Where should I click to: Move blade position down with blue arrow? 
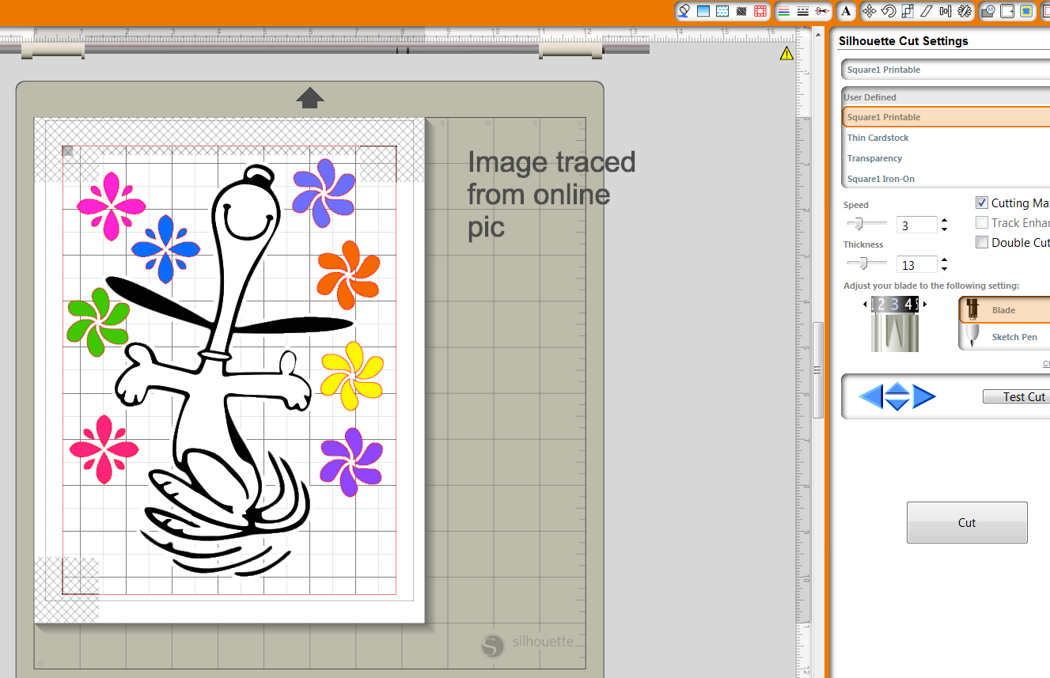(x=896, y=404)
